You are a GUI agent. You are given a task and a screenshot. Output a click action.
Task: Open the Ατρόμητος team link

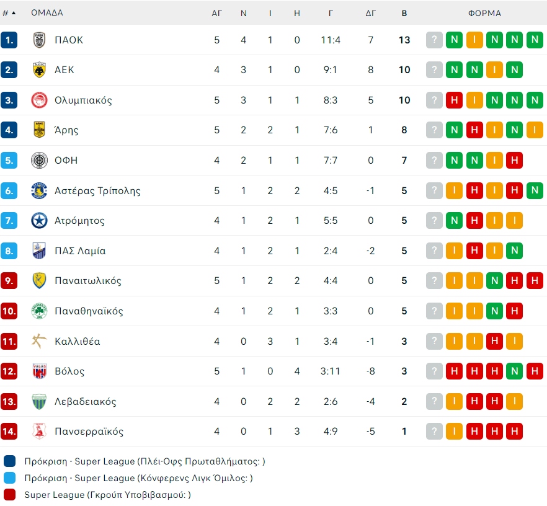79,221
